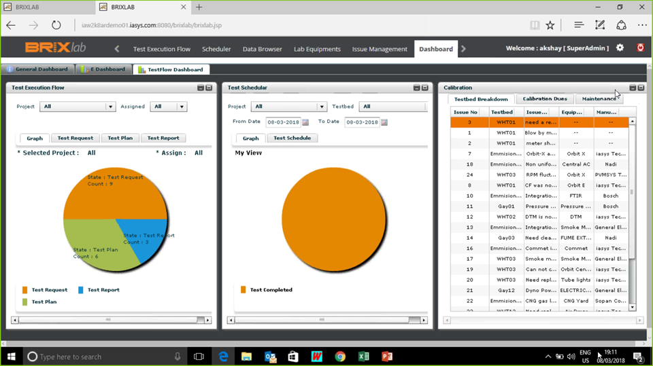The image size is (653, 366).
Task: Open the Data Browser menu
Action: point(263,49)
